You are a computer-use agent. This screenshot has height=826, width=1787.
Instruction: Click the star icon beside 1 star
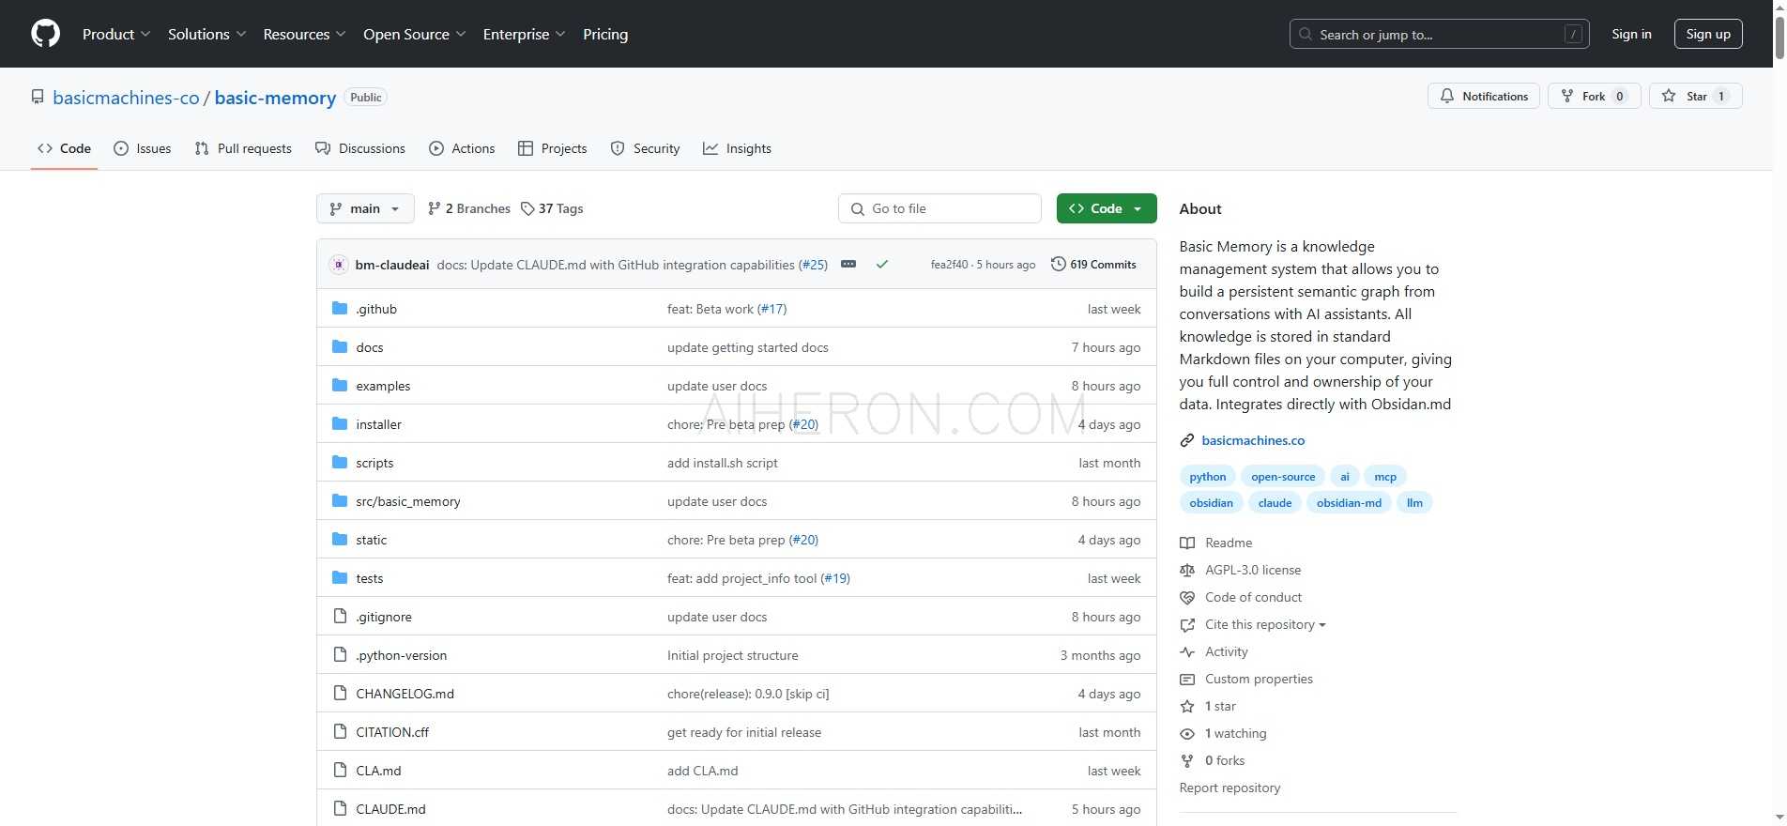(1187, 706)
